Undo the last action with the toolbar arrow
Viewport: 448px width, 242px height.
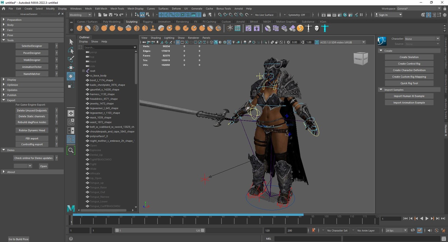coord(116,15)
